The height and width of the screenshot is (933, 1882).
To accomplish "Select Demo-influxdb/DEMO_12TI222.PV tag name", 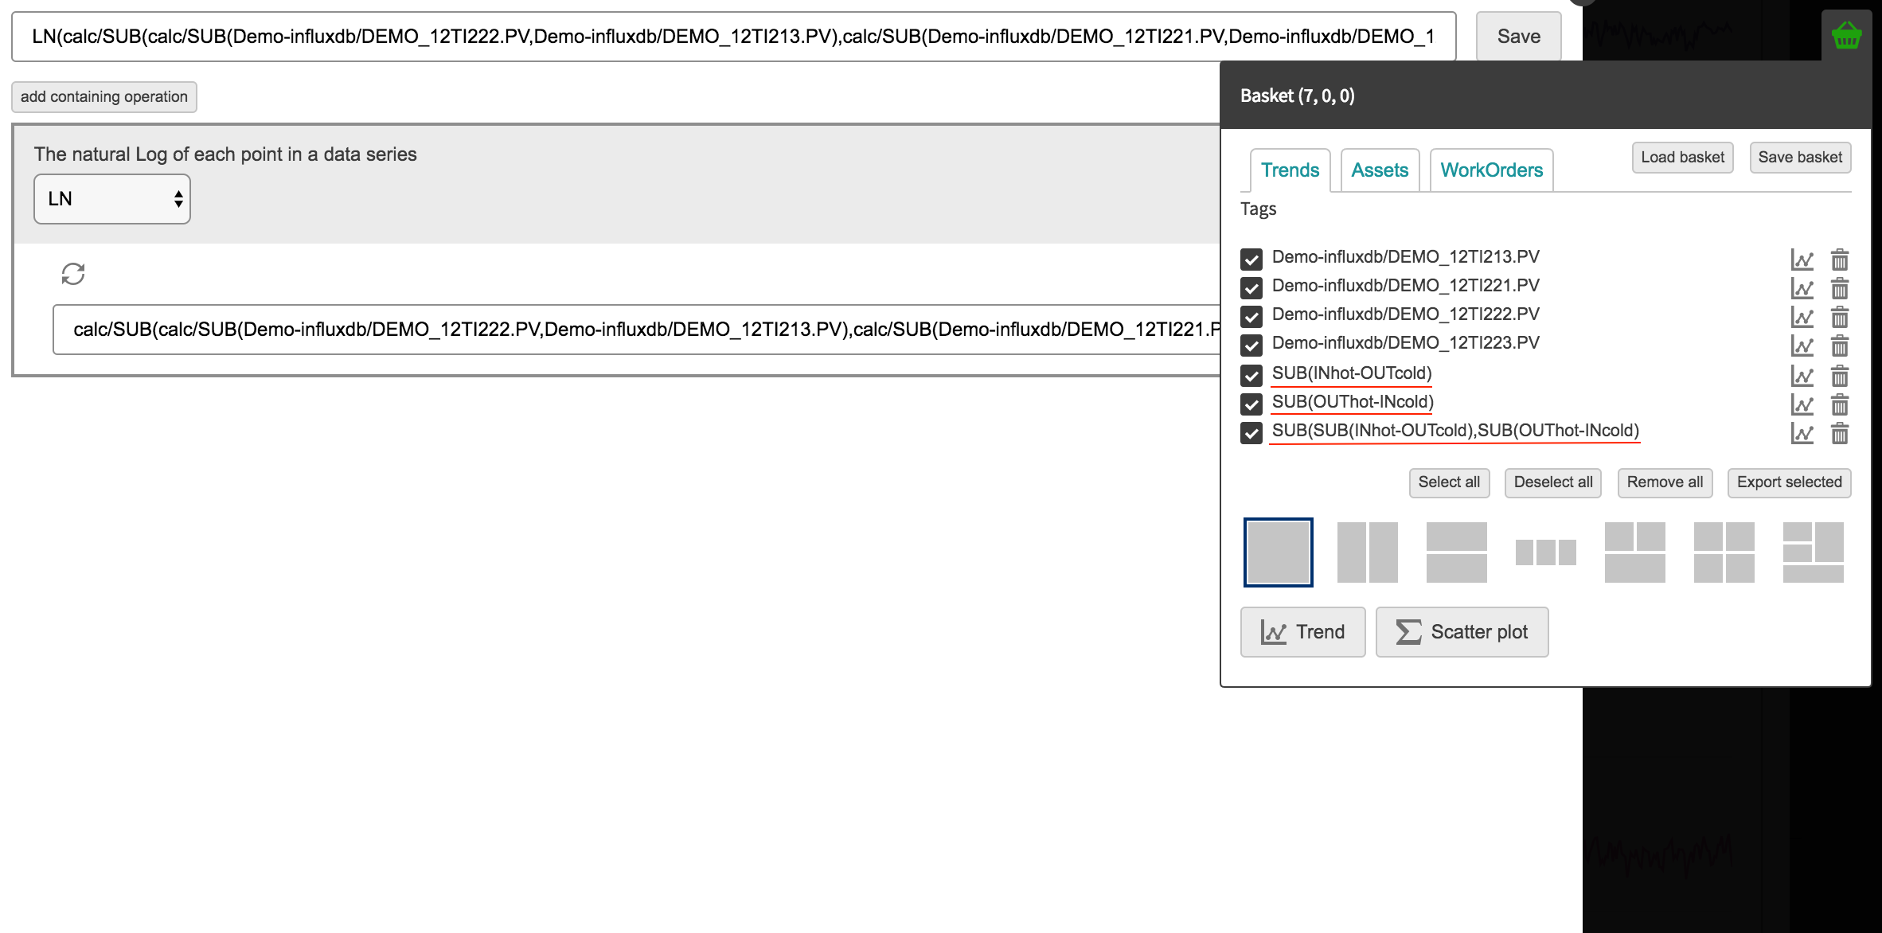I will 1406,314.
